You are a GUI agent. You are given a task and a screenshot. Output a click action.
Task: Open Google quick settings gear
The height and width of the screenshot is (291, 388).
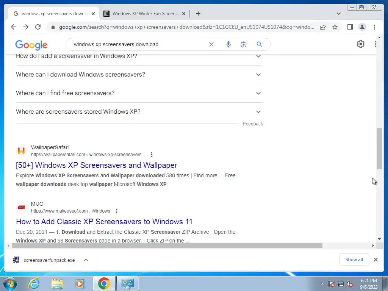coord(361,44)
